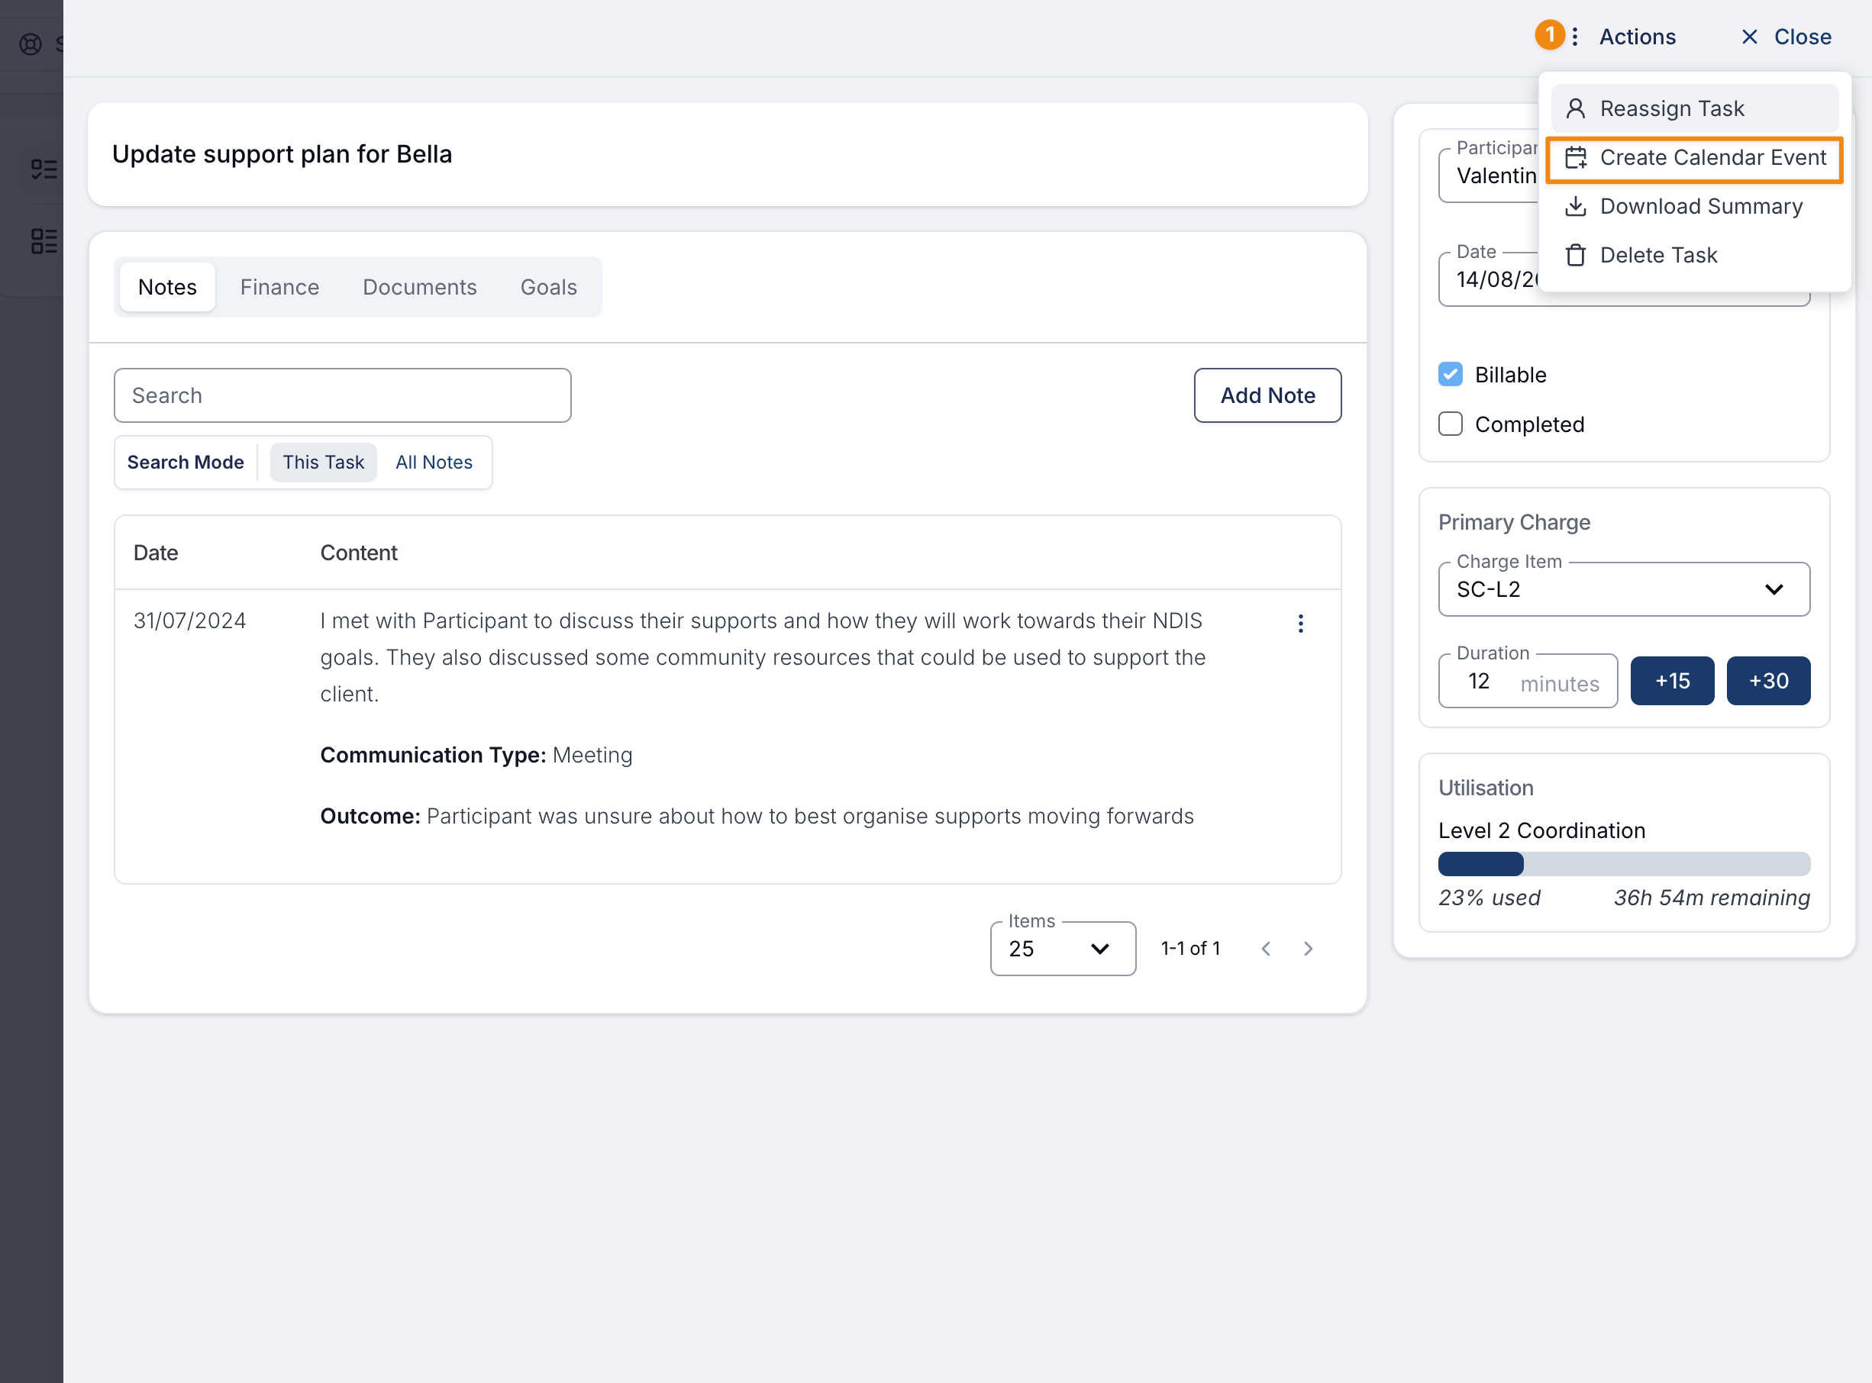Click the Level 2 Coordination utilisation bar
Image resolution: width=1872 pixels, height=1383 pixels.
coord(1623,864)
